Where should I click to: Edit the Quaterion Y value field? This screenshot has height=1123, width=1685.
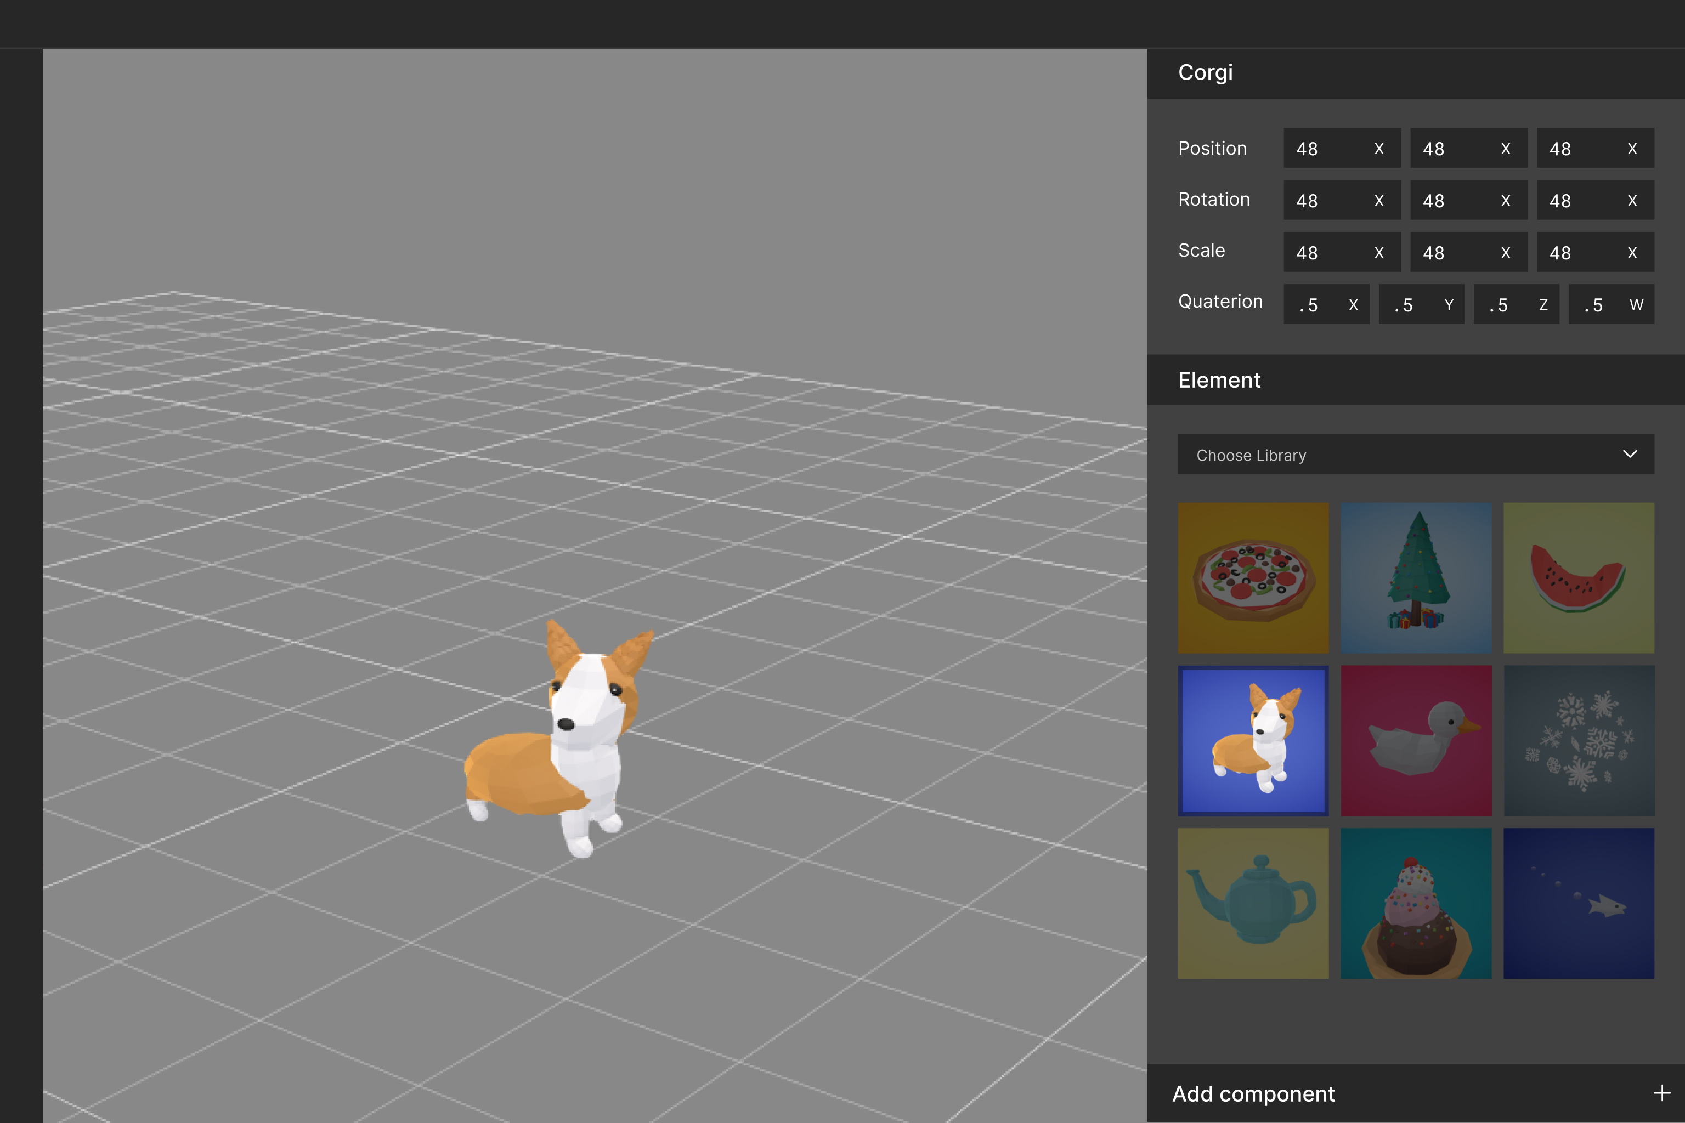[1421, 304]
